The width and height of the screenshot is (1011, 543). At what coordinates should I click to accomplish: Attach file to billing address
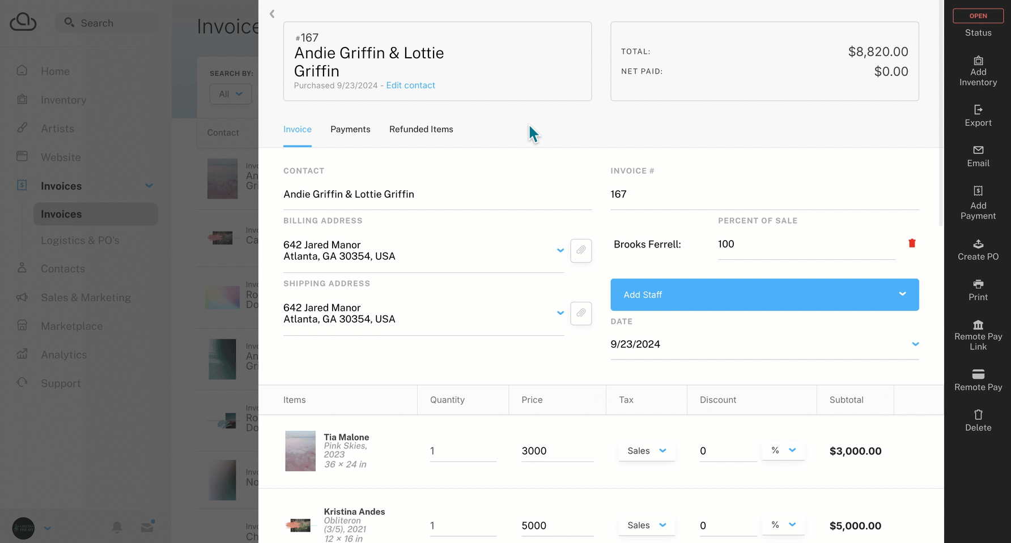point(581,250)
